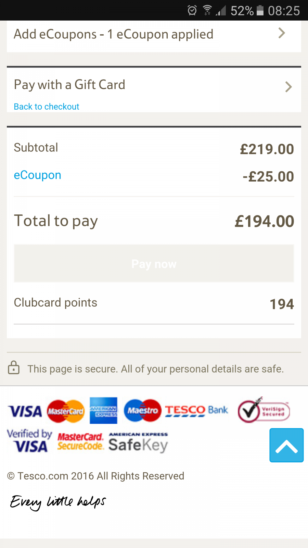
Task: Tap the VeriSign Secured badge
Action: [264, 411]
